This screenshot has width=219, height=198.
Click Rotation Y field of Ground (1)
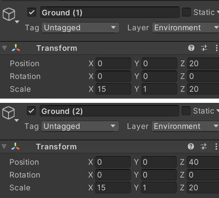[159, 76]
